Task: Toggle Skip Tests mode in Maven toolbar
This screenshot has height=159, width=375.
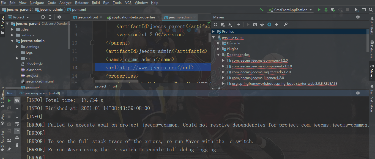Action: [269, 24]
